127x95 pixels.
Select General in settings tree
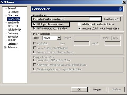[x=12, y=8]
